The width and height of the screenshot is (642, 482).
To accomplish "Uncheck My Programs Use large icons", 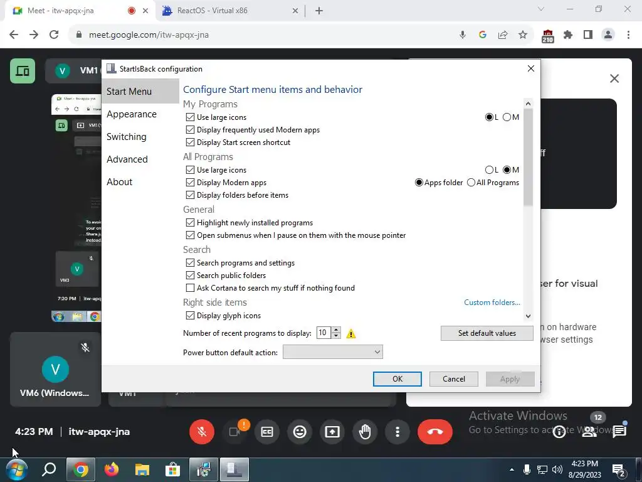I will [x=190, y=117].
